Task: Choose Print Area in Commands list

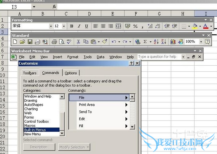Action: click(x=99, y=105)
